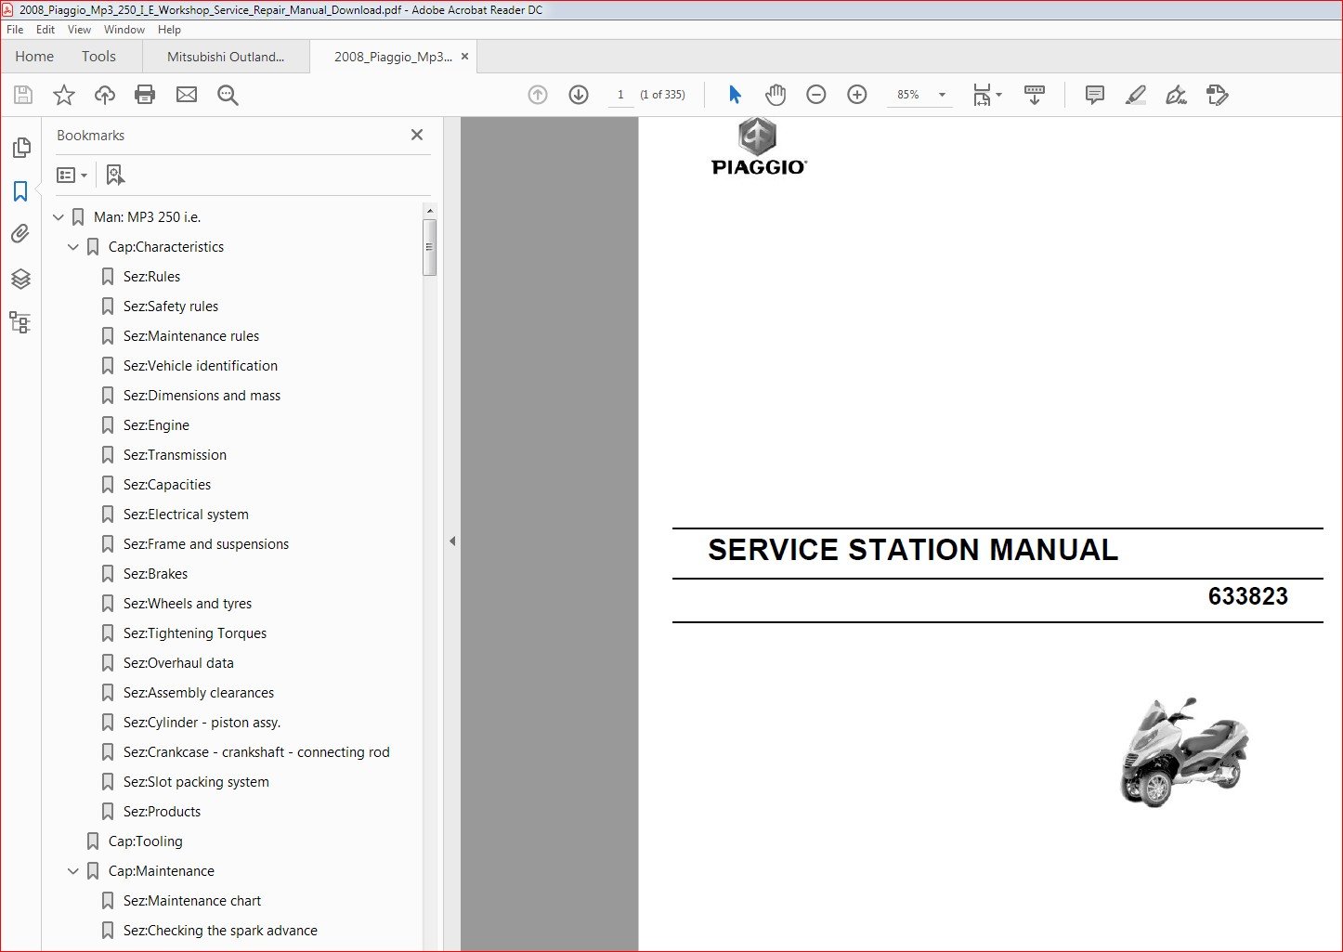Go to previous page arrow
Screen dimensions: 1343x952
point(538,95)
